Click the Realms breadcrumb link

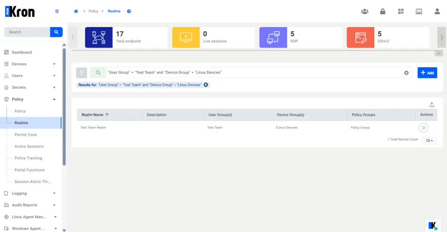114,11
